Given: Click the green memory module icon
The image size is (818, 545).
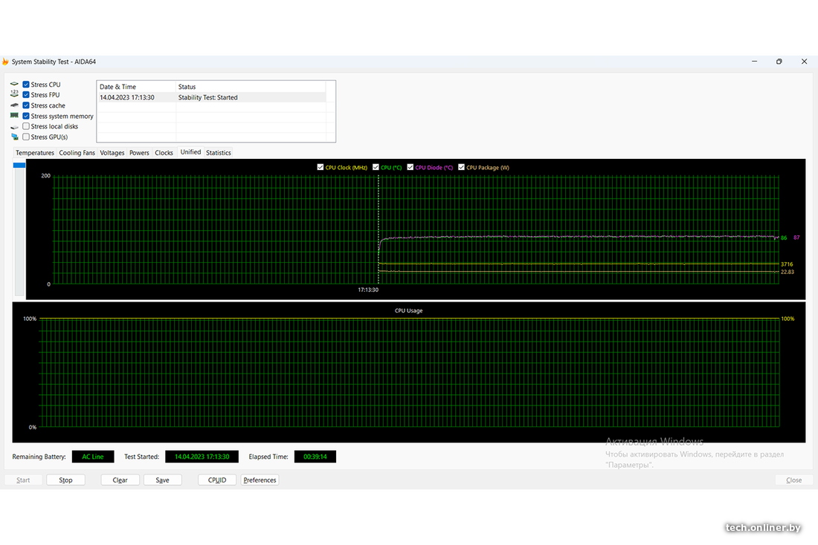Looking at the screenshot, I should click(14, 116).
